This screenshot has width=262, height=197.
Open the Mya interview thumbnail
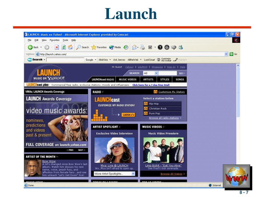pyautogui.click(x=114, y=150)
